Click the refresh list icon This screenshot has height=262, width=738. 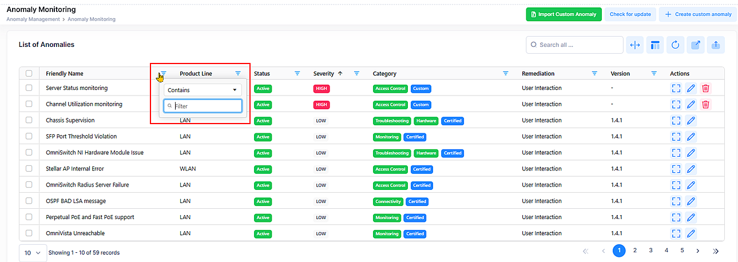click(675, 45)
